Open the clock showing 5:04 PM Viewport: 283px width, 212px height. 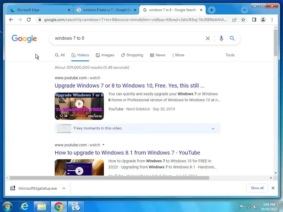[269, 207]
